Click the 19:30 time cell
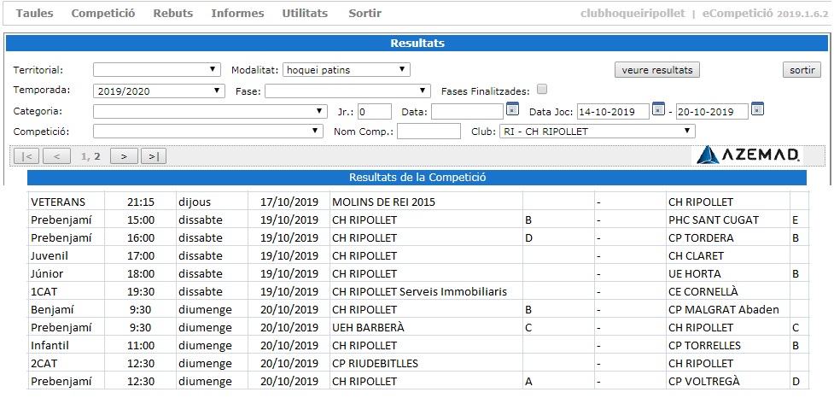 click(x=140, y=291)
